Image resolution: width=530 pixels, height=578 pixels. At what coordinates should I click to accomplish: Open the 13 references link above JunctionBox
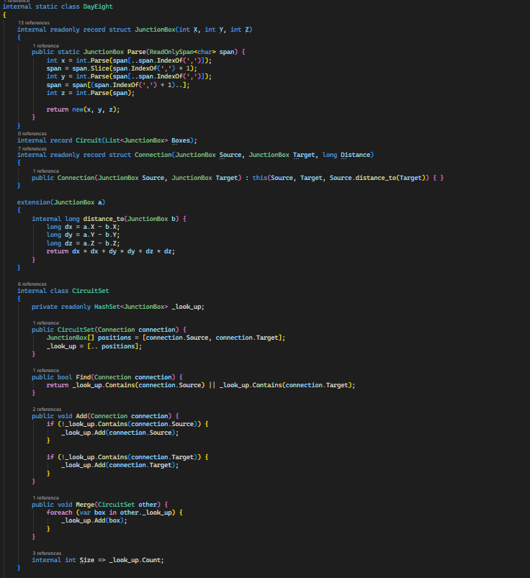pos(34,23)
